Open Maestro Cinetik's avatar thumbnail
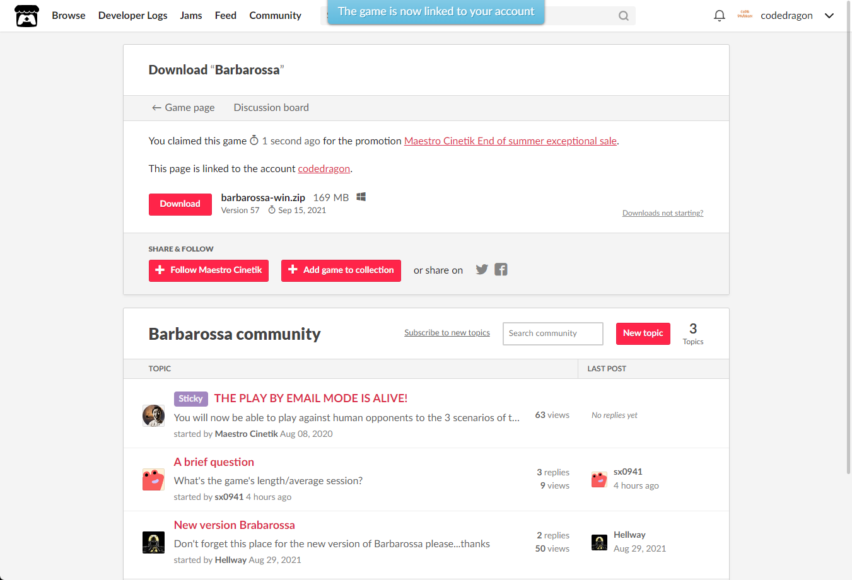The image size is (852, 580). click(x=153, y=416)
